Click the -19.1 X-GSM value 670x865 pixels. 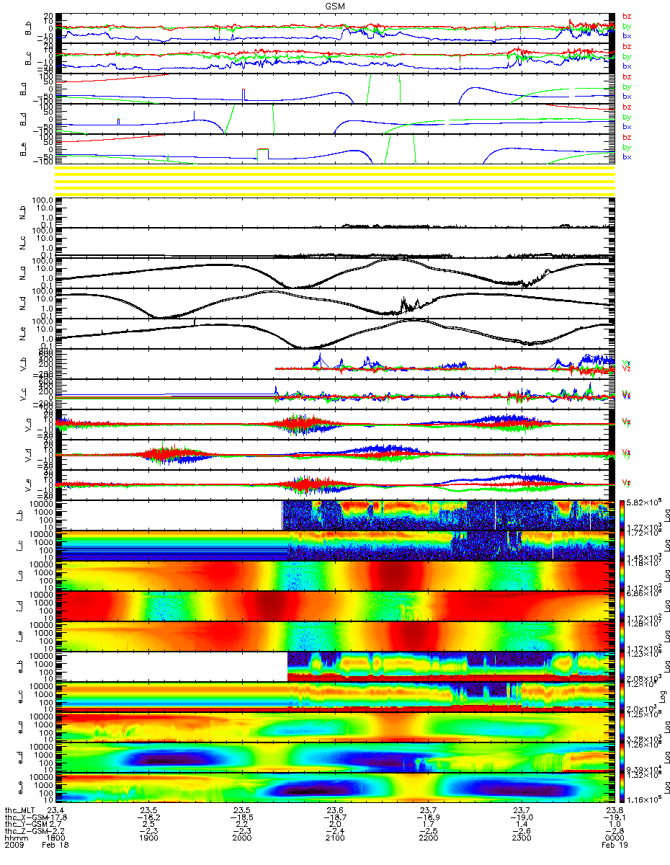(x=615, y=817)
